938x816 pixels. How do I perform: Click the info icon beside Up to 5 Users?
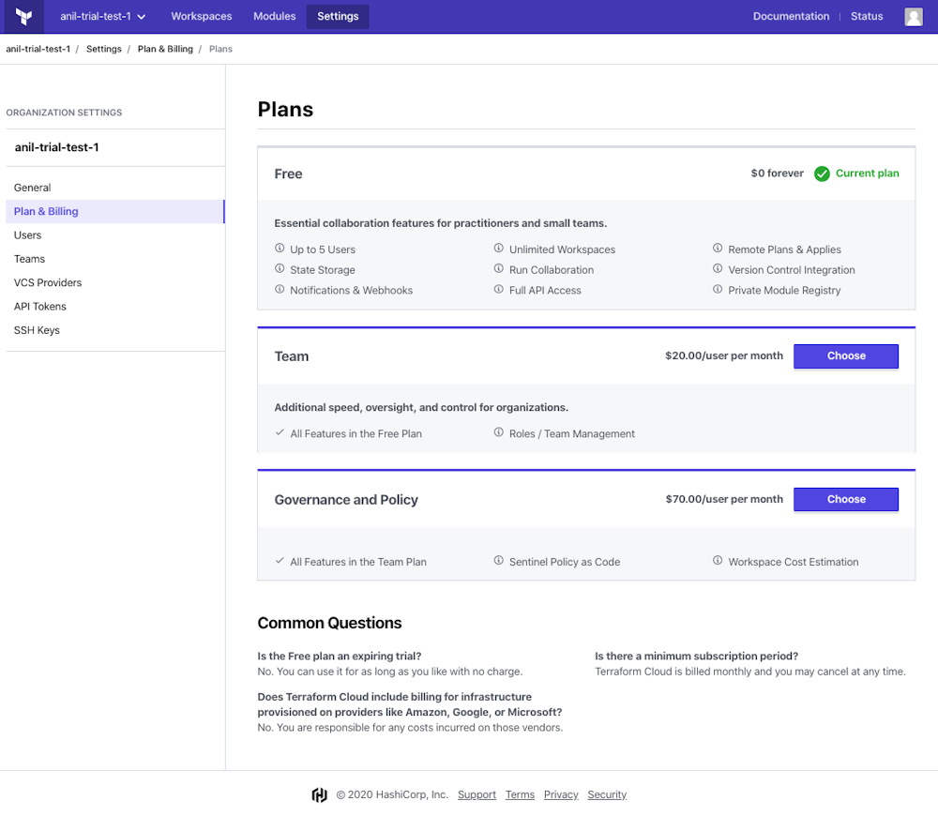[277, 249]
